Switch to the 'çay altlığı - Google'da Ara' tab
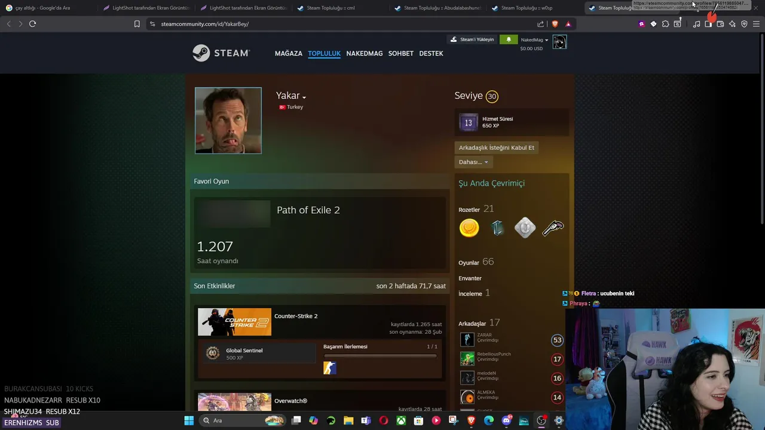The image size is (765, 430). pos(48,8)
